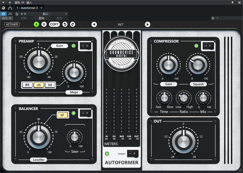The image size is (243, 173).
Task: Toggle the plugin bypass power icon
Action: pos(3,14)
